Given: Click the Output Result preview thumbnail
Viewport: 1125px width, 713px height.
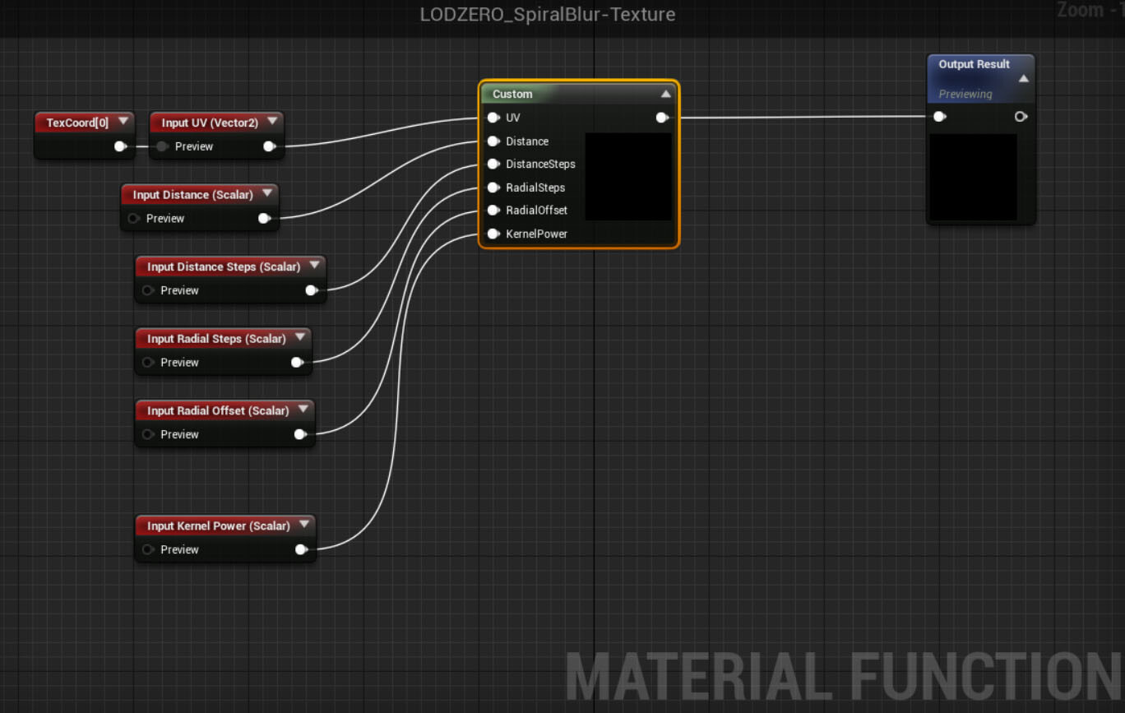Looking at the screenshot, I should (973, 177).
